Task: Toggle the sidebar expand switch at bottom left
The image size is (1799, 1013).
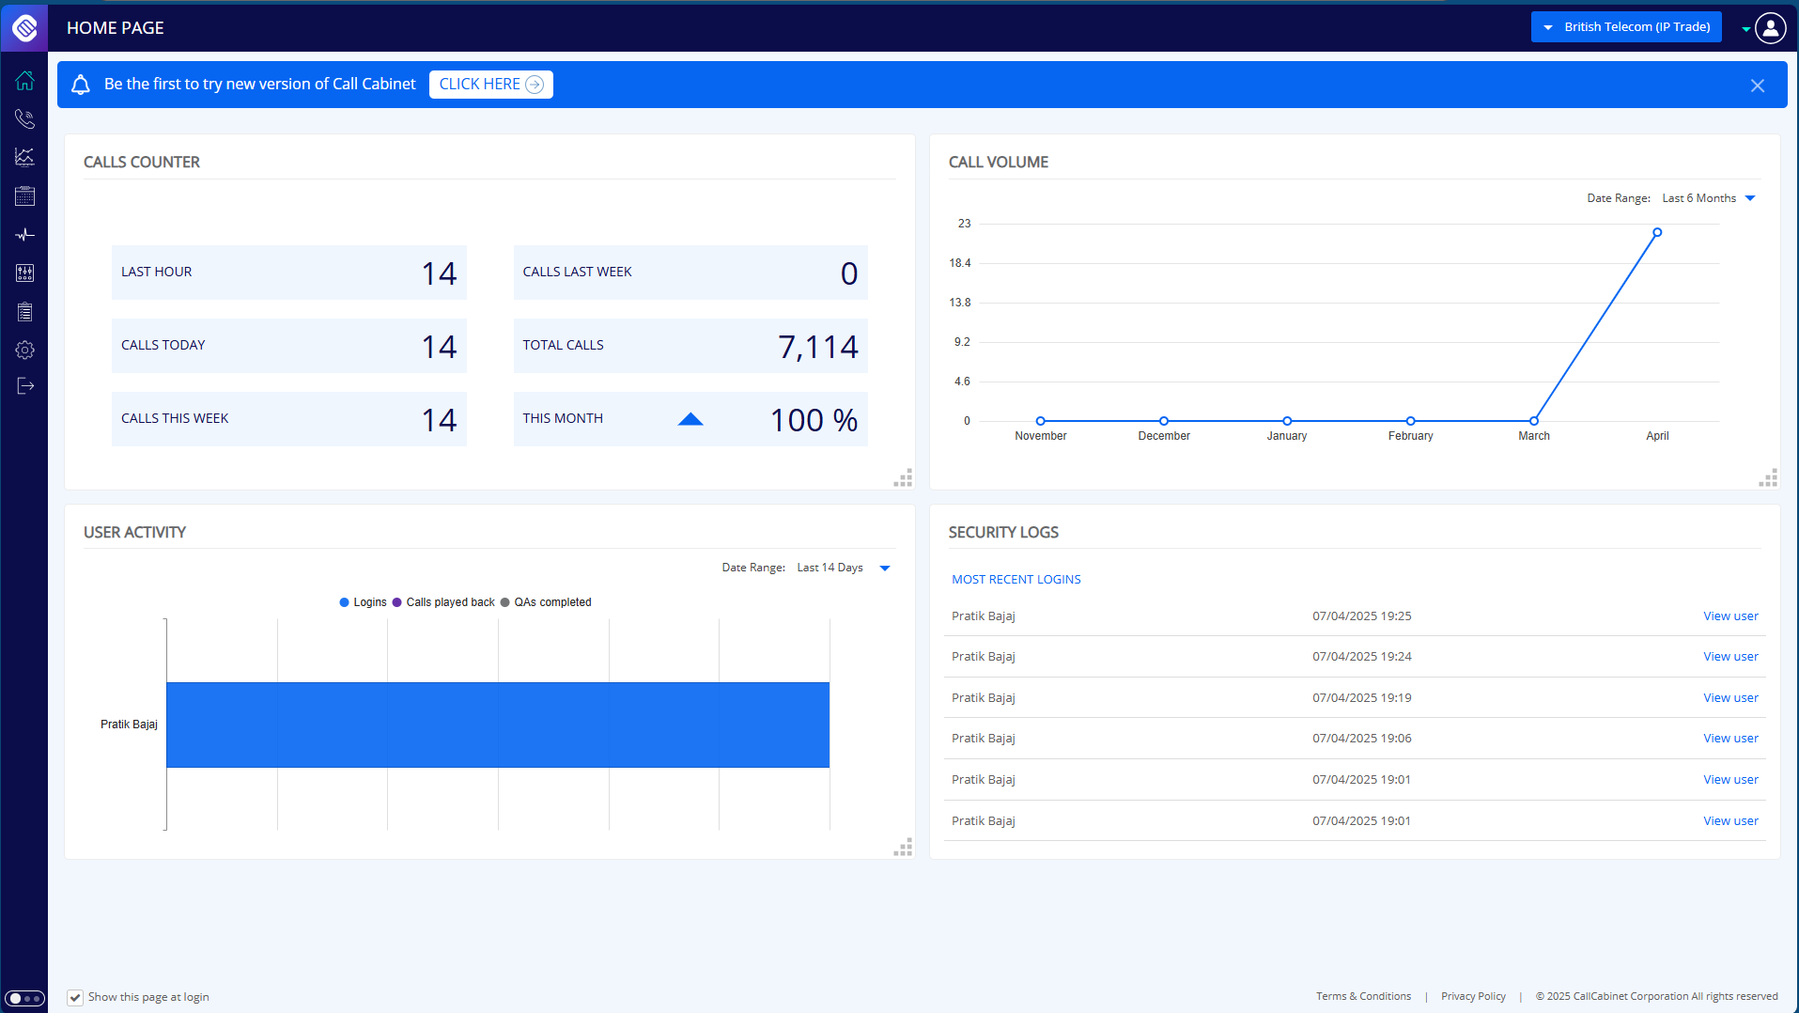Action: (x=24, y=998)
